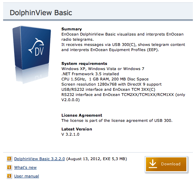
Task: Open the What's new link
Action: [x=26, y=167]
